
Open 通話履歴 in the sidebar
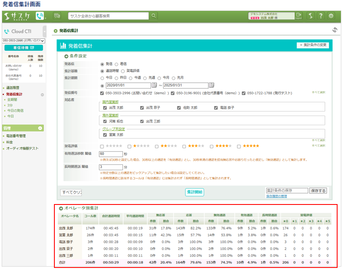click(x=13, y=88)
